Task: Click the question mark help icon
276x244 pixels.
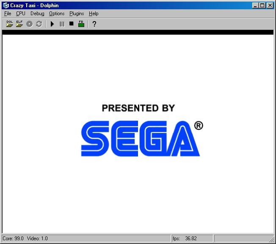Action: 94,24
